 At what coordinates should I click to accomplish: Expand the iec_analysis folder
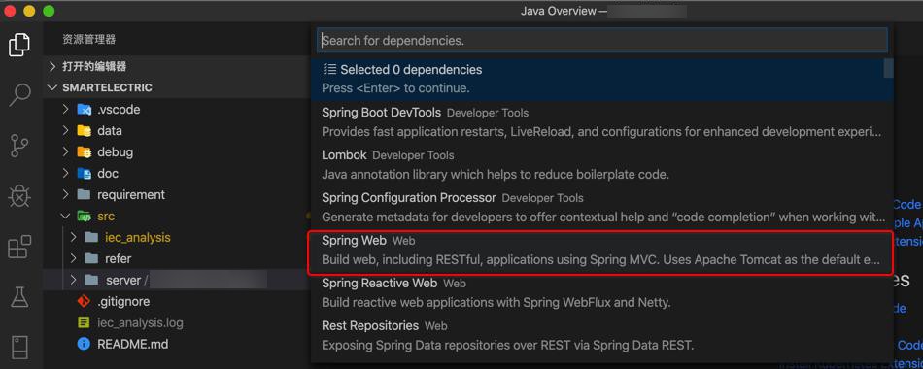73,237
